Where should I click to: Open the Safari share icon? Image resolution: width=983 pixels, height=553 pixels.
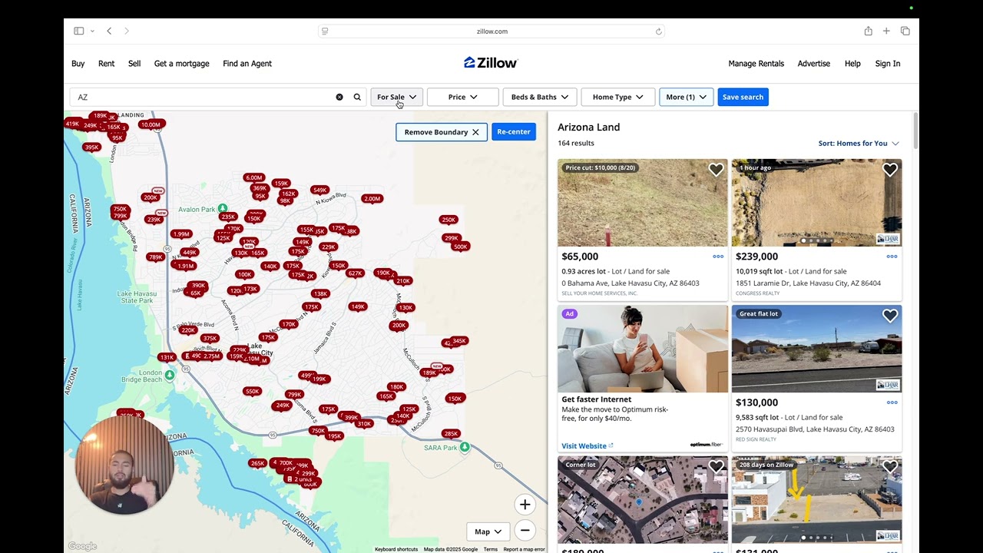[868, 31]
